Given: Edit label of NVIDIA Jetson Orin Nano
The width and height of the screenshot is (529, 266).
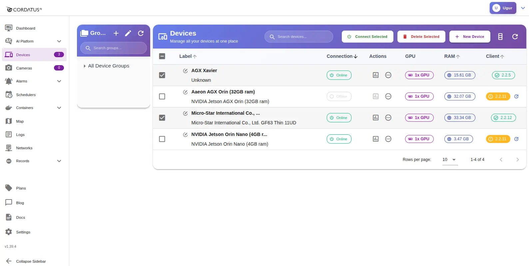Looking at the screenshot, I should (185, 135).
